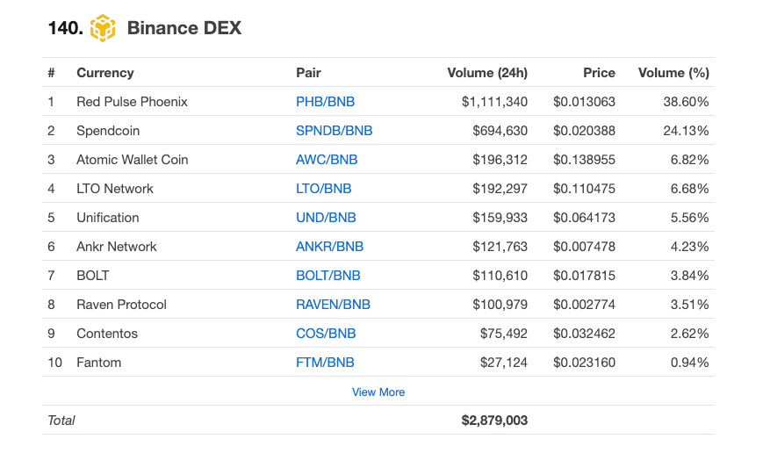The height and width of the screenshot is (453, 763).
Task: Open the COS/BNB pair link
Action: click(x=326, y=334)
